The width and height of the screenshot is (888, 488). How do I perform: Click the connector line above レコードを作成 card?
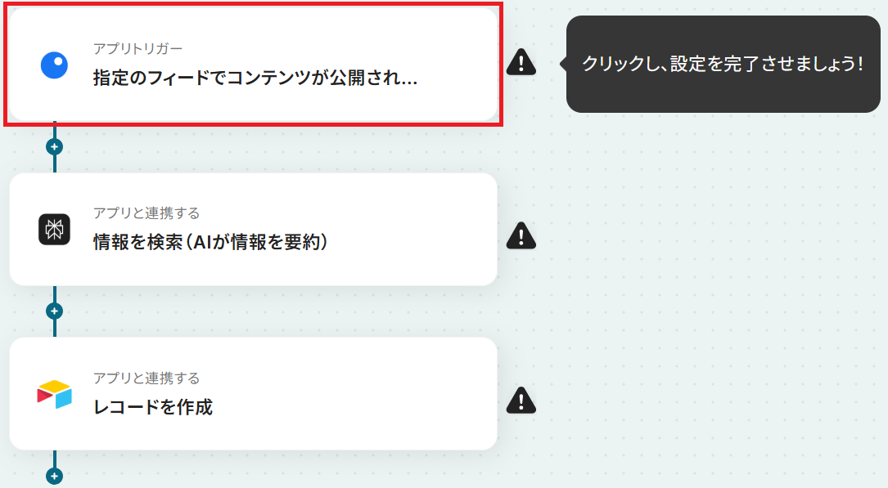[54, 329]
